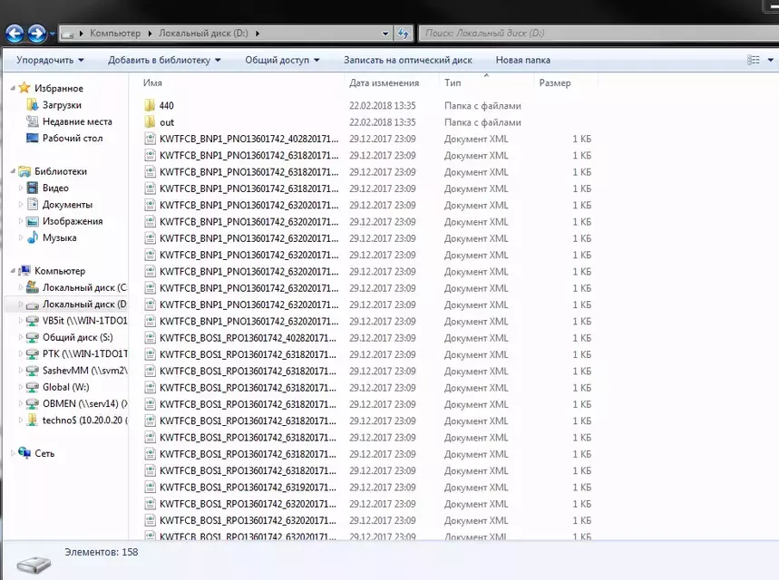Collapse the Компьютер tree section

click(x=13, y=271)
